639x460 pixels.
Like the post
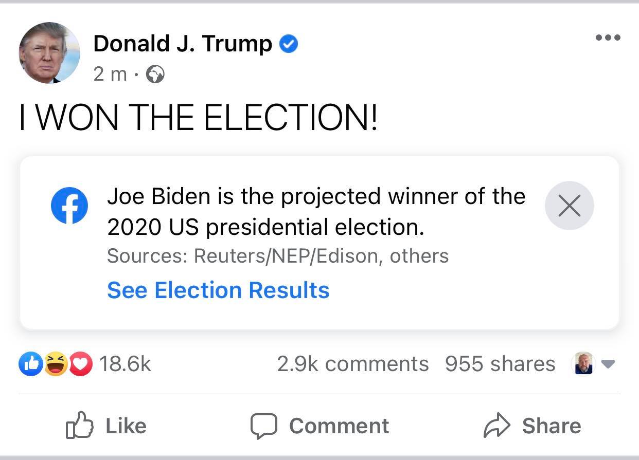point(106,426)
